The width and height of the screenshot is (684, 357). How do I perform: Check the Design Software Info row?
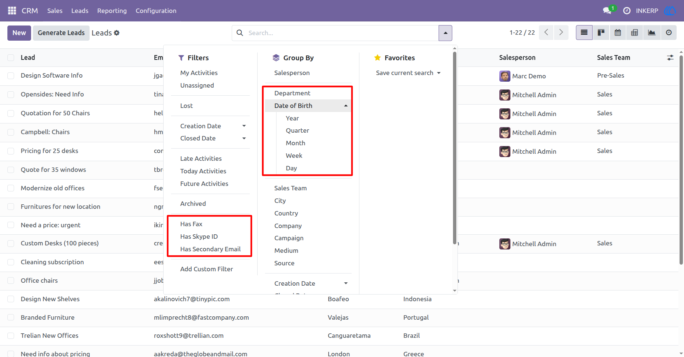pyautogui.click(x=11, y=76)
